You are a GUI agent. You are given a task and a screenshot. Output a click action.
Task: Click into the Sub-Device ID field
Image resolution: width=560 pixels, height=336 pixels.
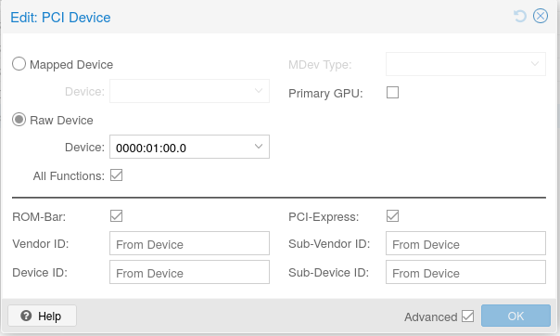[x=465, y=272]
